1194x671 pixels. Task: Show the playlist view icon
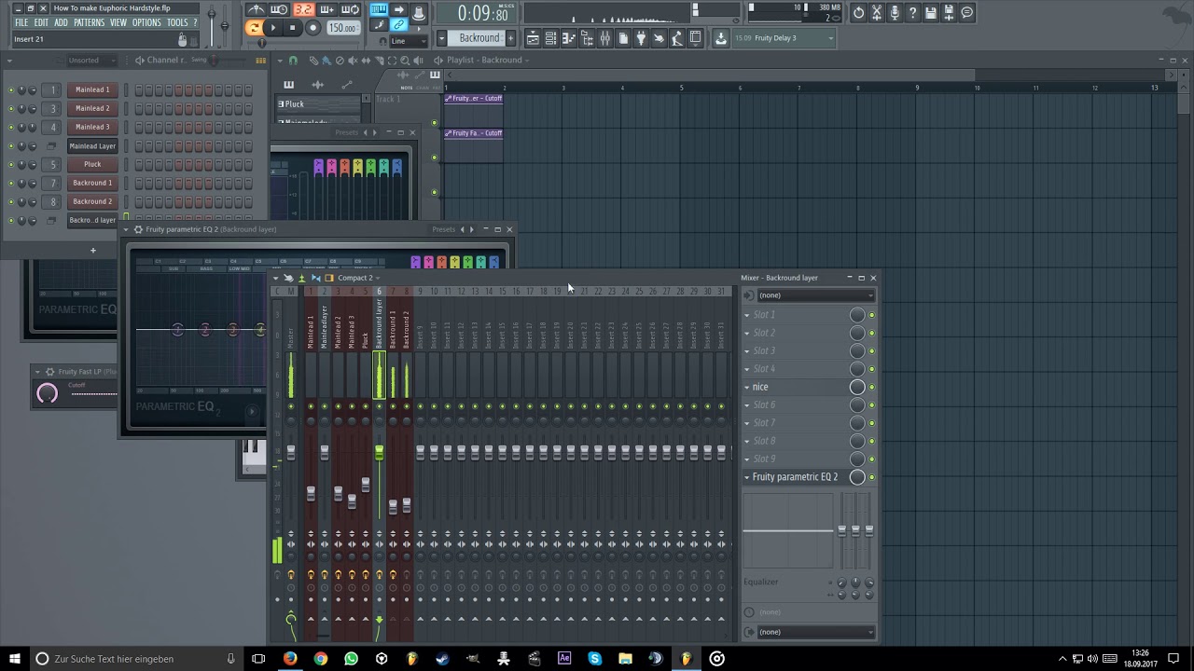533,38
